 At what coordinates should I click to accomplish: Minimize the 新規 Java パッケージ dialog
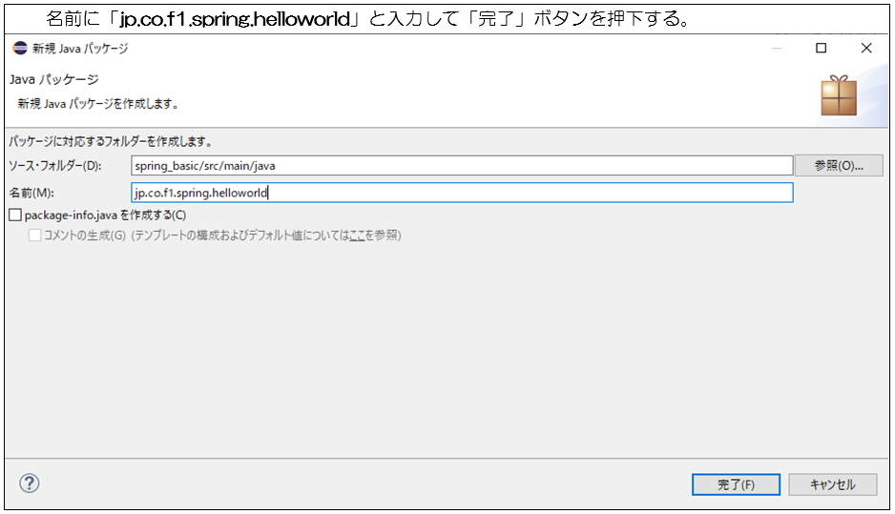[x=776, y=49]
